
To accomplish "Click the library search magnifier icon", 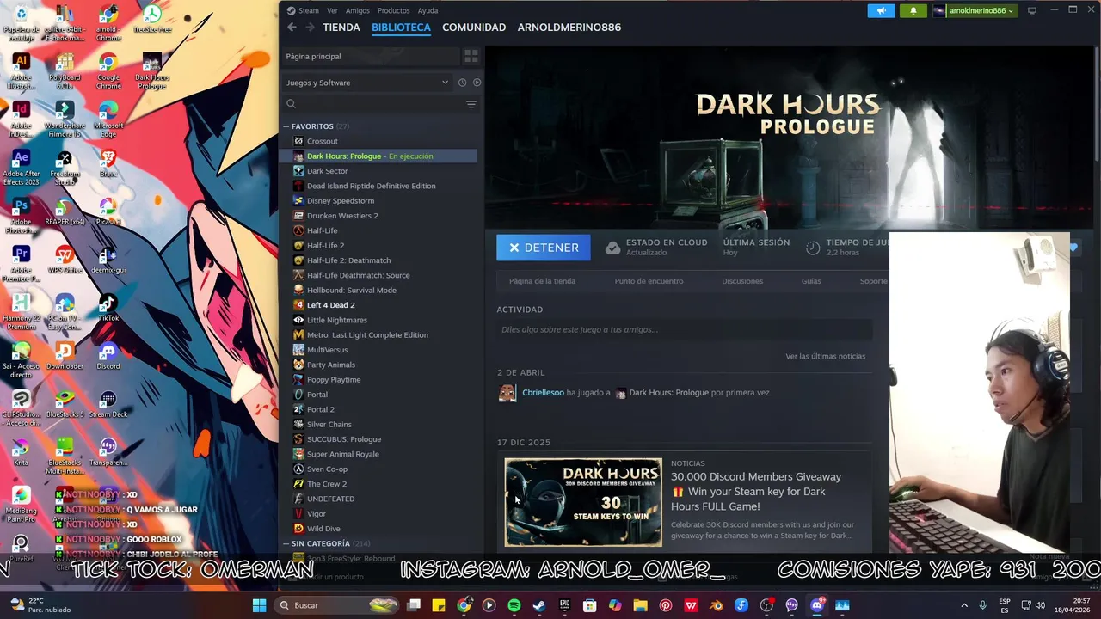I will tap(291, 104).
